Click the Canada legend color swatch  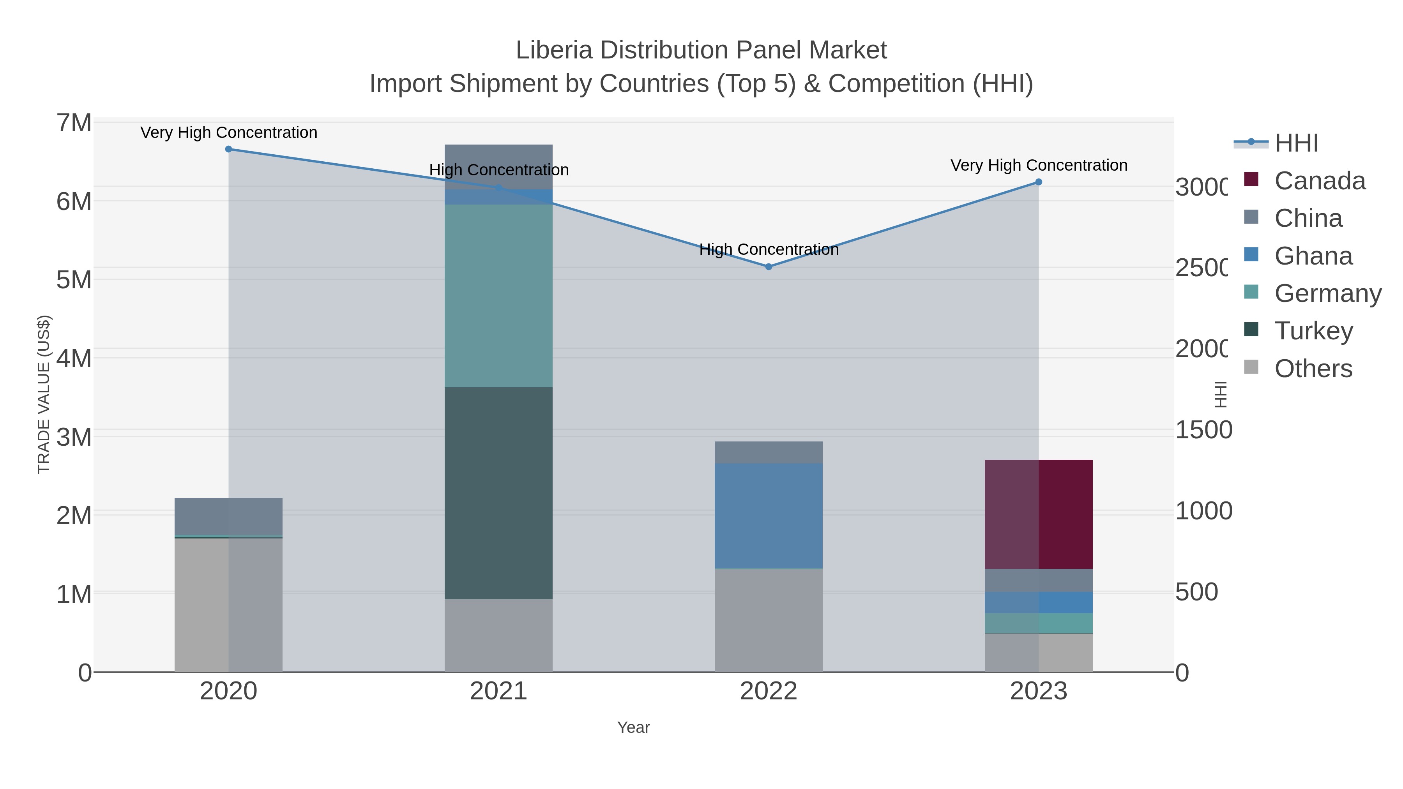pyautogui.click(x=1251, y=179)
